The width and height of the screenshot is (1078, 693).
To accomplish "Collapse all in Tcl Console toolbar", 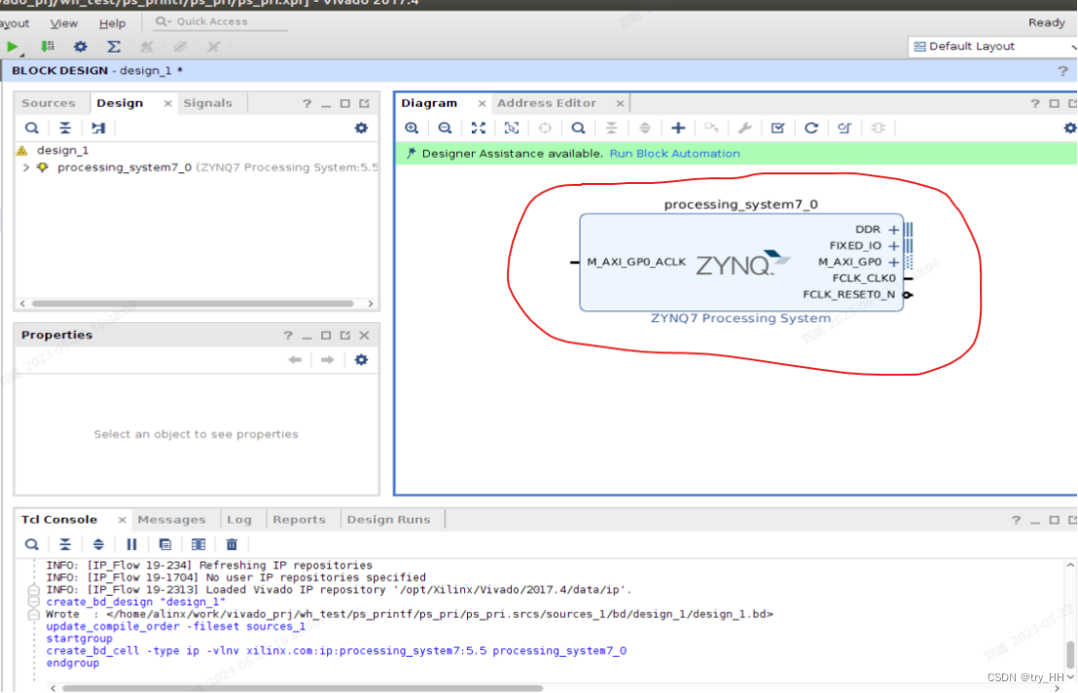I will tap(64, 544).
